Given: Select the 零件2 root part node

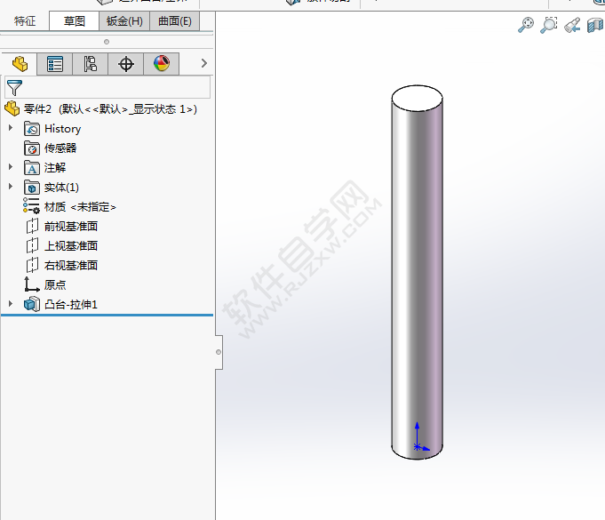Looking at the screenshot, I should pyautogui.click(x=110, y=109).
